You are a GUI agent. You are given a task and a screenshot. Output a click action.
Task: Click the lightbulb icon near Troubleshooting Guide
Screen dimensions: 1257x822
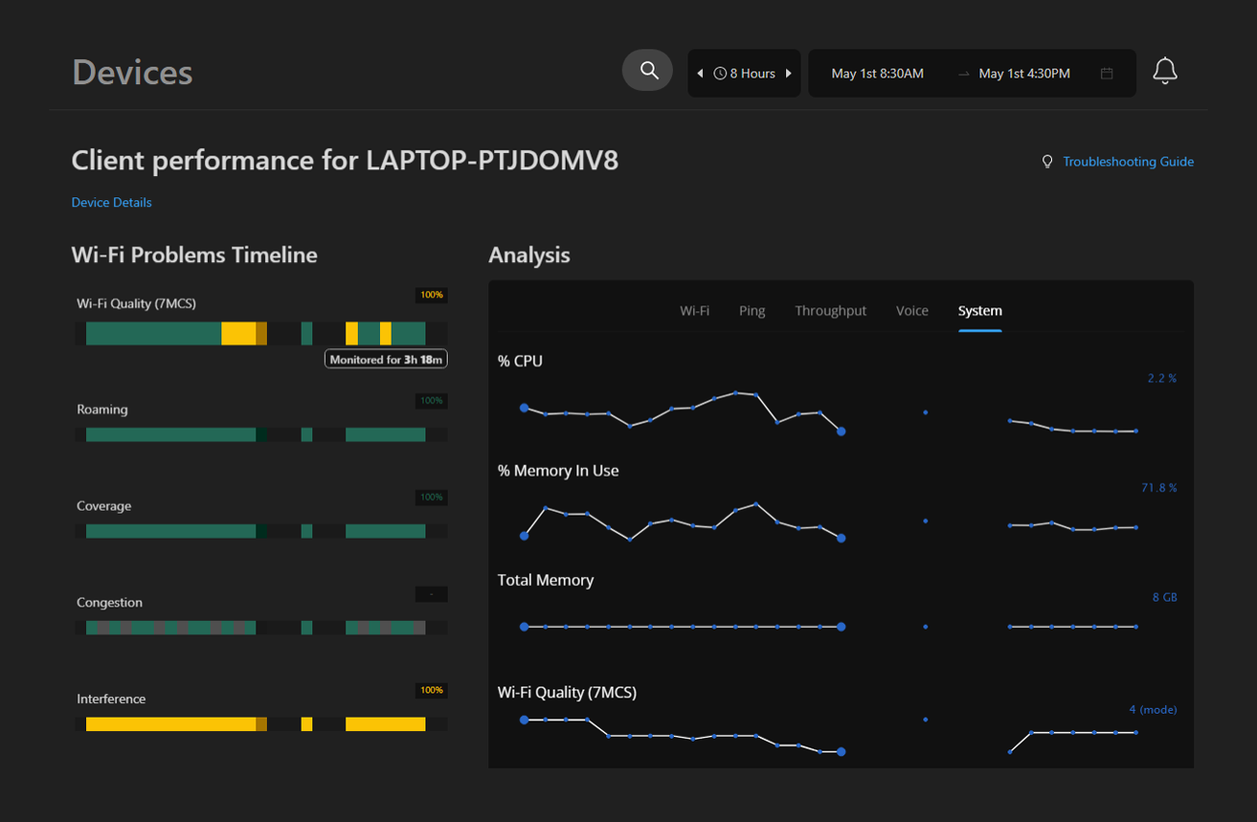1047,161
